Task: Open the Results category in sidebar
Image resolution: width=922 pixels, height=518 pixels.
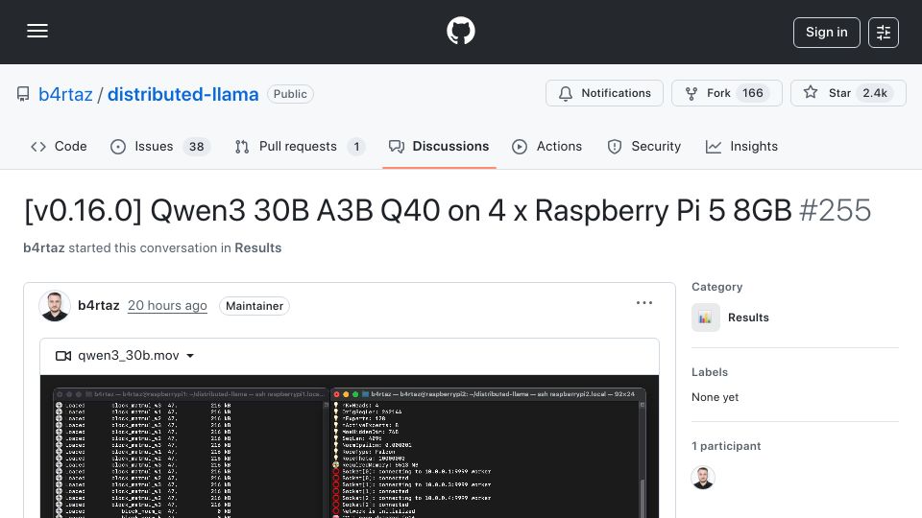Action: 748,318
